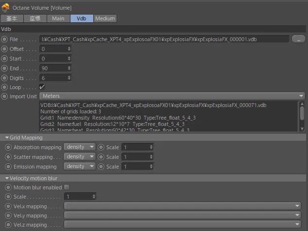Open the Scatter mapping density dropdown
308x231 pixels.
pos(80,156)
